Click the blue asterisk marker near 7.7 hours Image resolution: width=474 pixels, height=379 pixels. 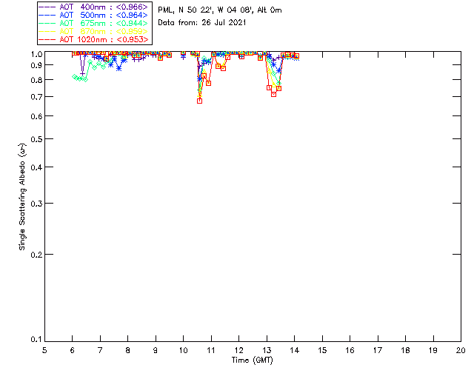coord(118,68)
